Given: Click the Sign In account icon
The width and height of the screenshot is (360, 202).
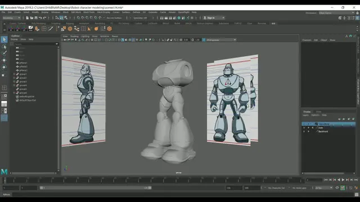Looking at the screenshot, I should tap(205, 18).
